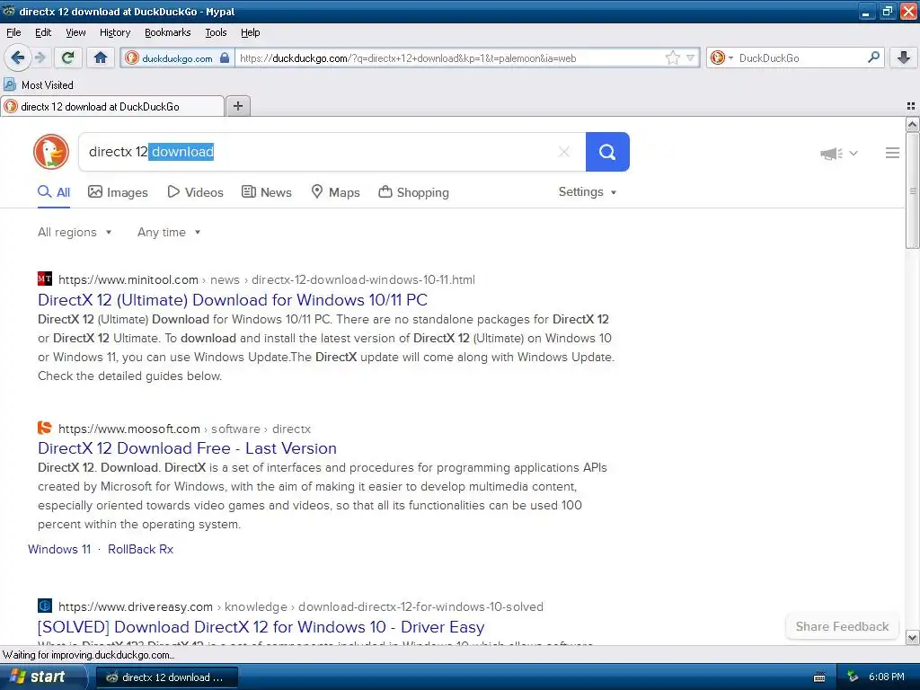Image resolution: width=920 pixels, height=690 pixels.
Task: Click the Share Feedback button
Action: click(x=842, y=626)
